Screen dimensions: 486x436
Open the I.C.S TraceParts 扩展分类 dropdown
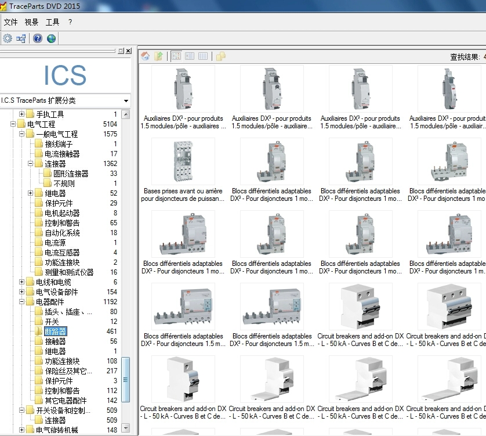click(x=125, y=100)
